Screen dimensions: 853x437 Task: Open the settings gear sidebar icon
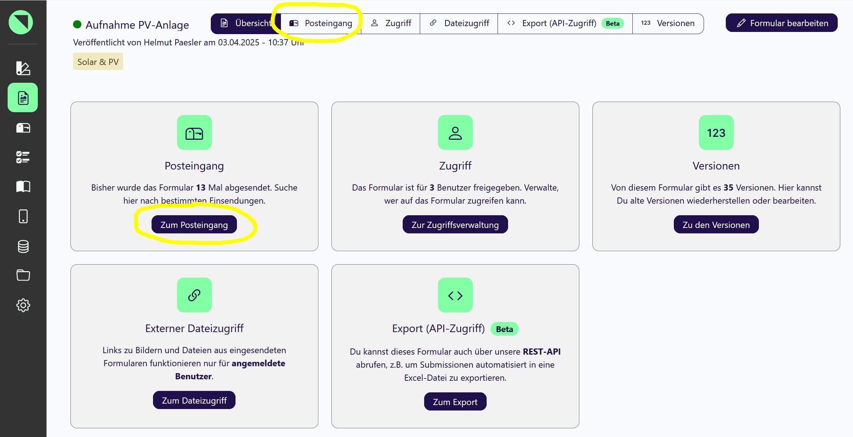23,305
